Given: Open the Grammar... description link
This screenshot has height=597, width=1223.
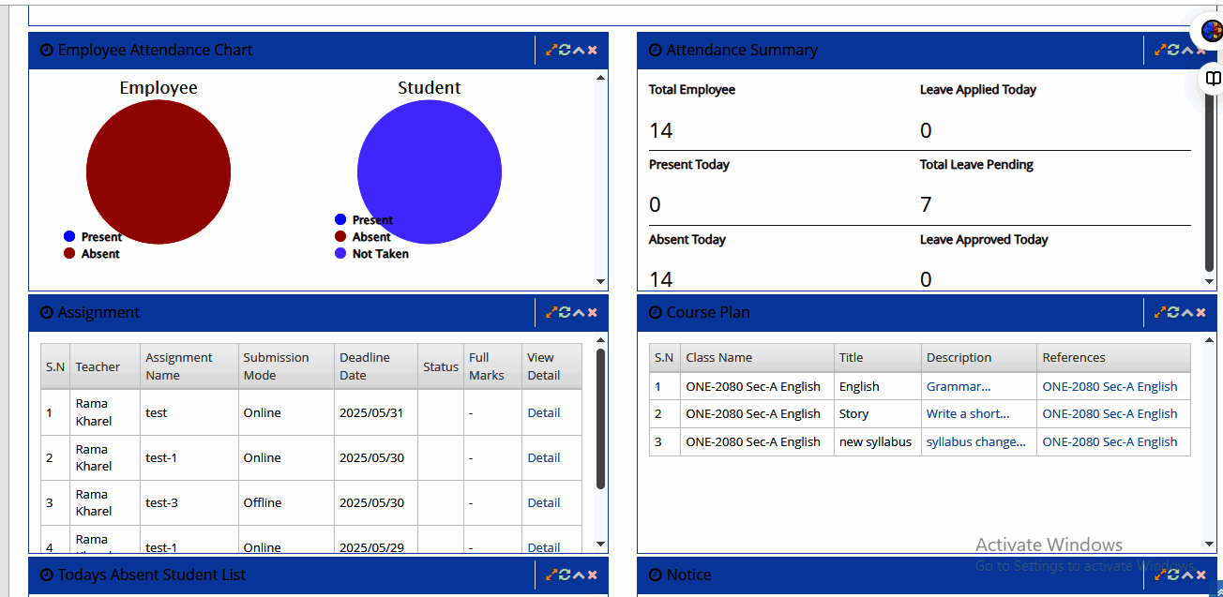Looking at the screenshot, I should 959,386.
